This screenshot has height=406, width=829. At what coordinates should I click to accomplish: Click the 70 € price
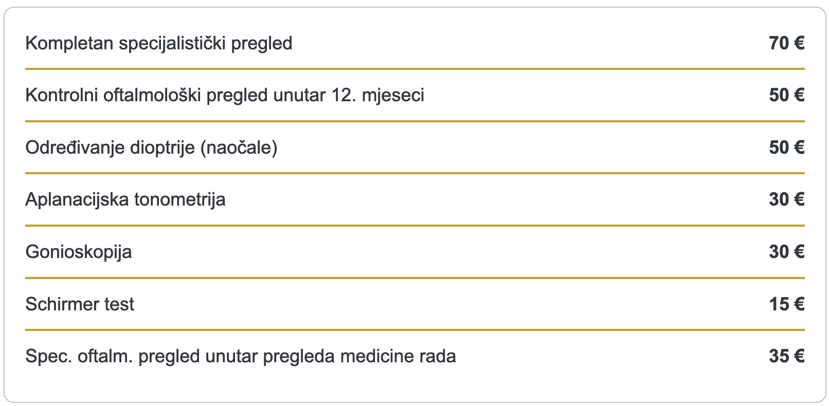786,43
